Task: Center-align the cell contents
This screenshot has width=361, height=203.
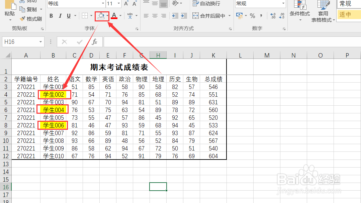Action: point(154,16)
